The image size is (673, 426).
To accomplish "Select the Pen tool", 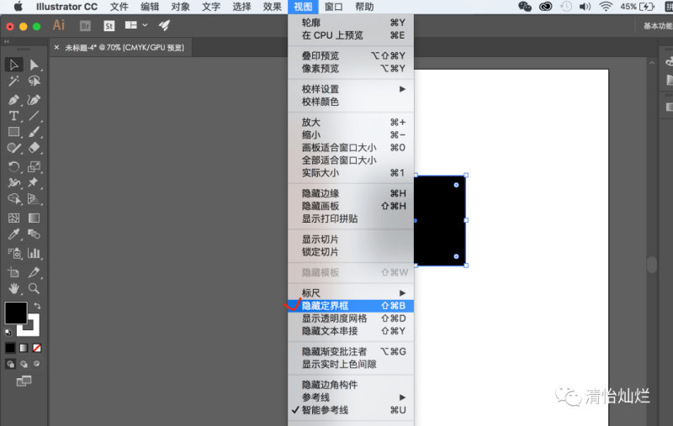I will point(13,100).
